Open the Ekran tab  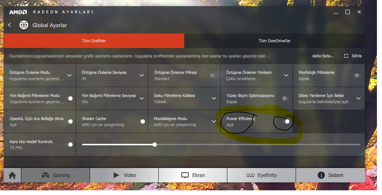pyautogui.click(x=193, y=175)
